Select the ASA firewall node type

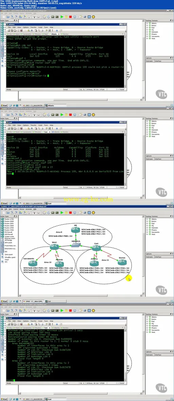pos(7,234)
